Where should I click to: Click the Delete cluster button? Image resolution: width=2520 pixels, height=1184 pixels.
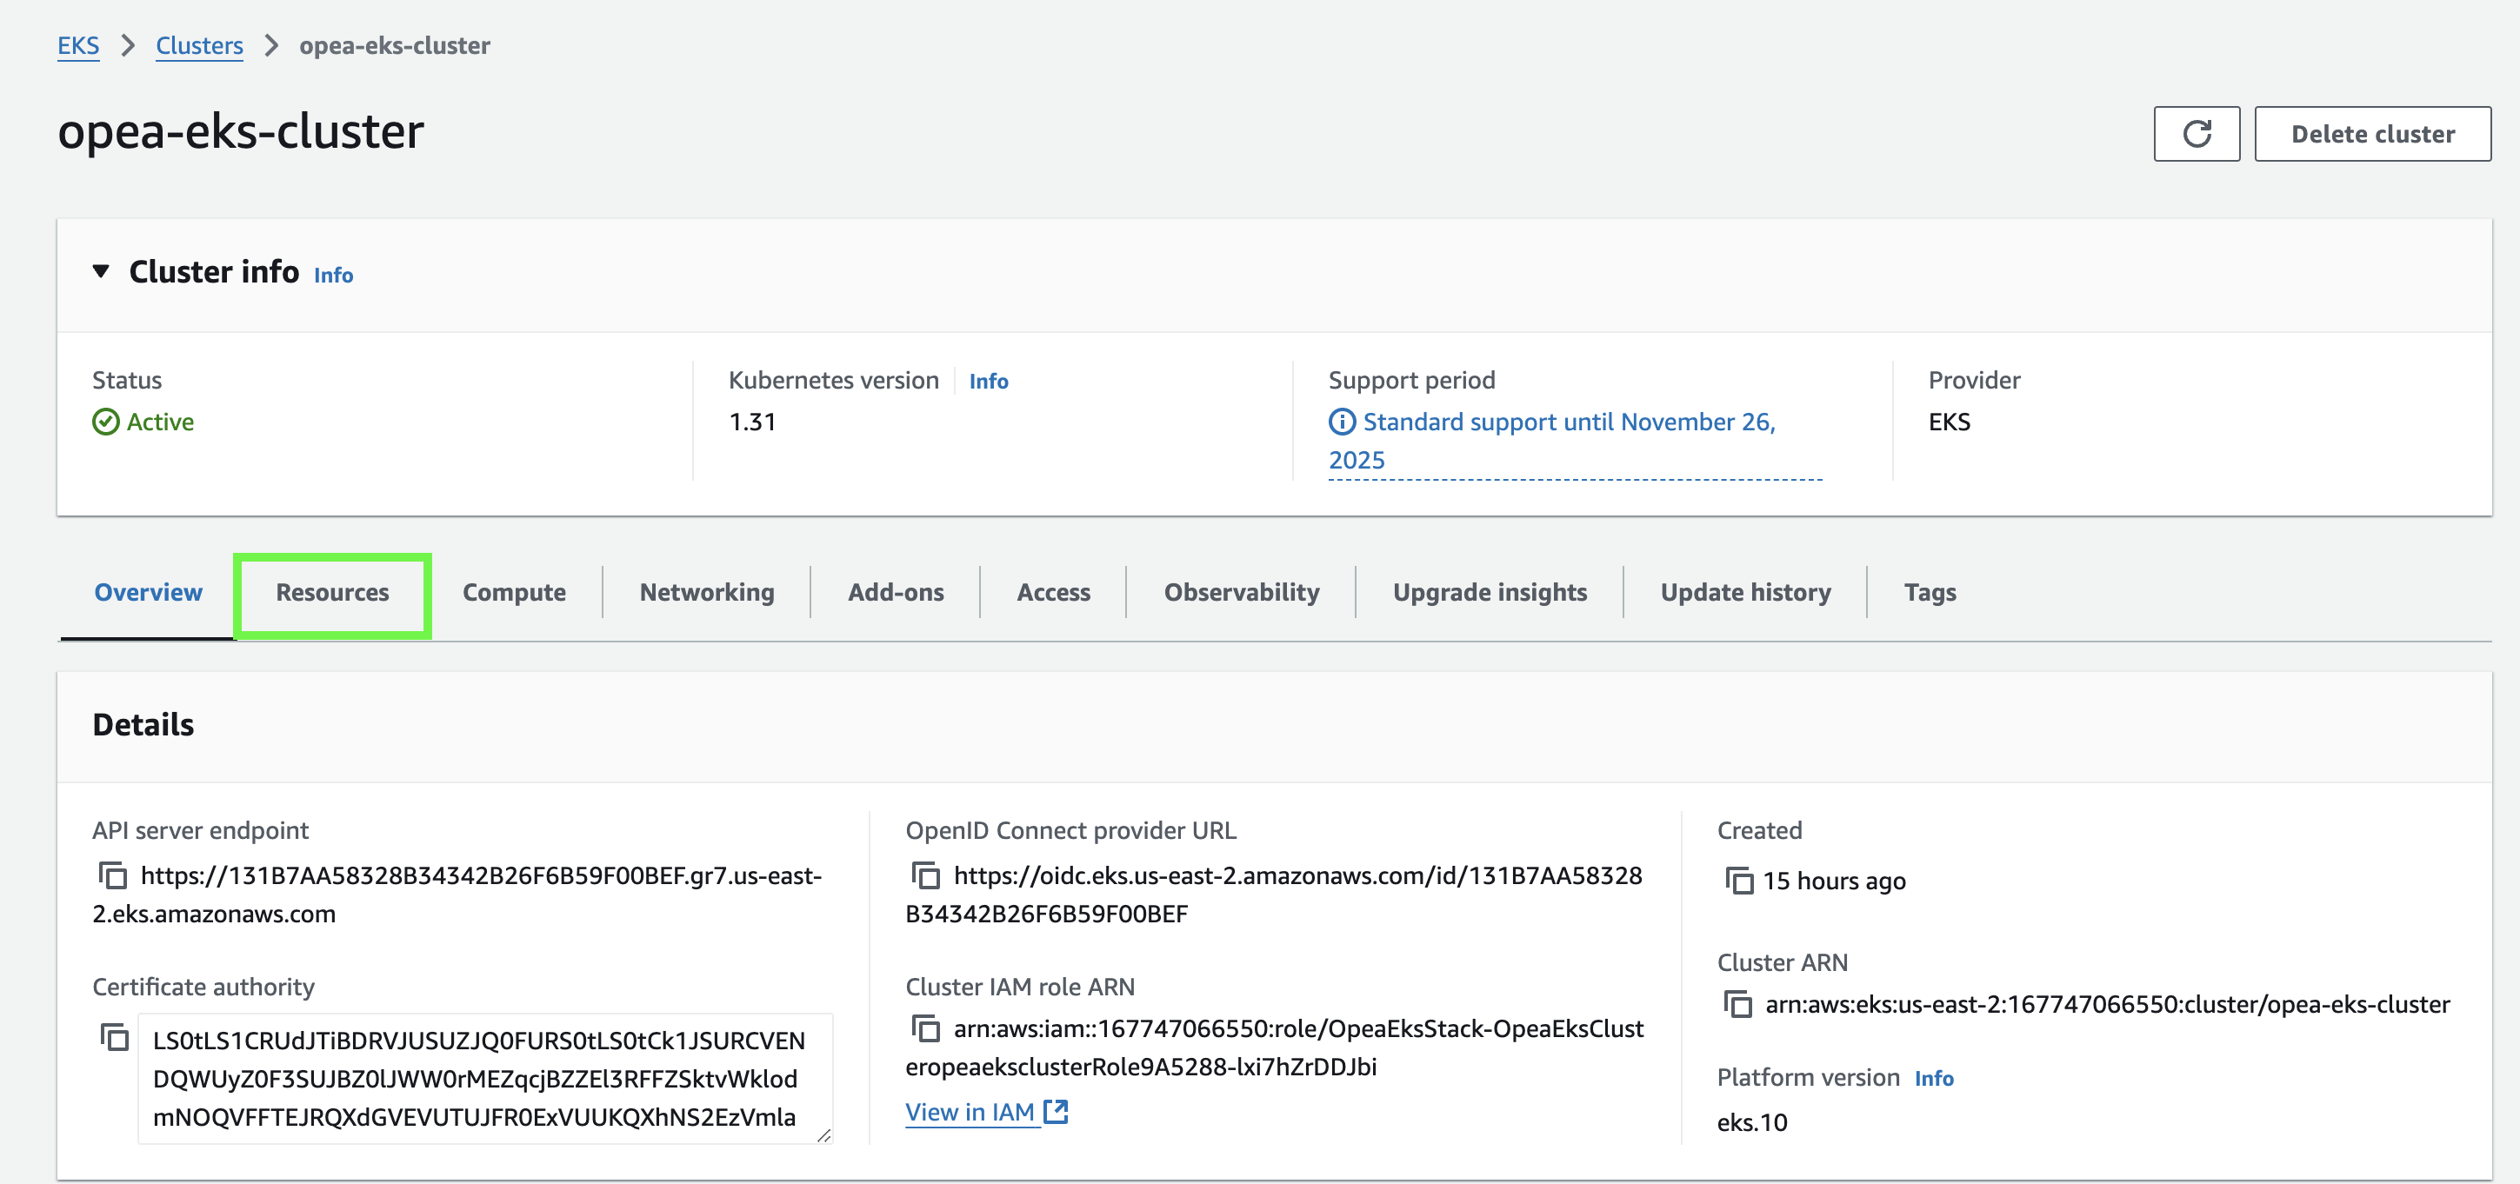pos(2372,134)
